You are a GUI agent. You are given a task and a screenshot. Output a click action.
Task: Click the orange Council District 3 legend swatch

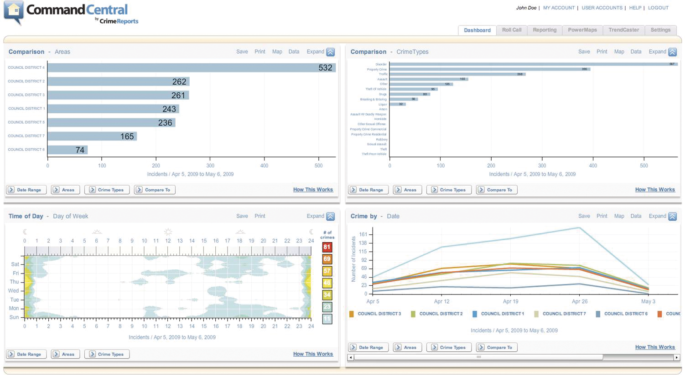click(352, 314)
